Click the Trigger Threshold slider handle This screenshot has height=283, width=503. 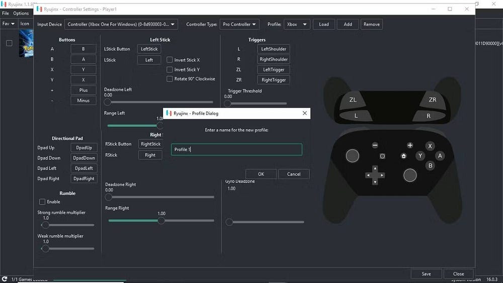click(227, 103)
